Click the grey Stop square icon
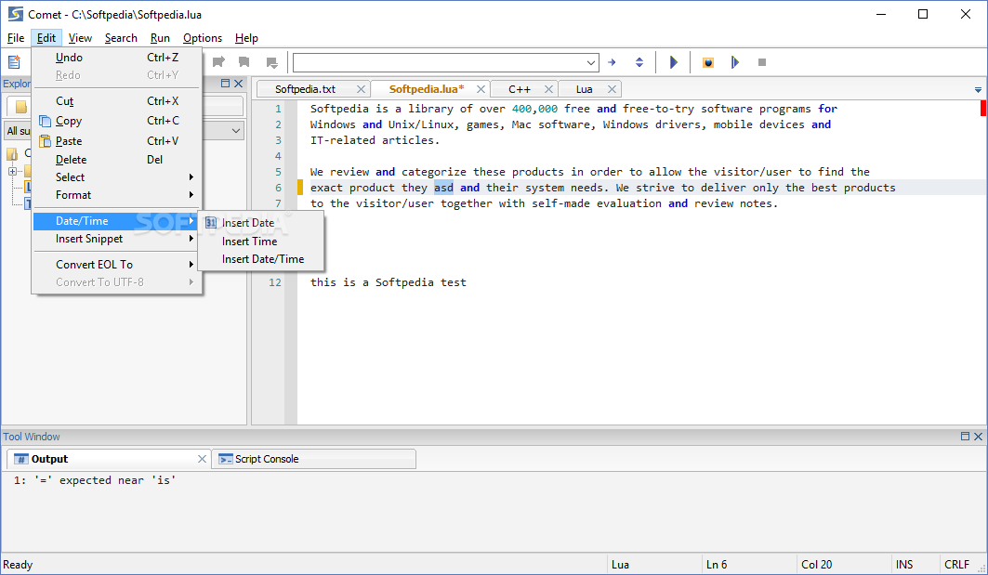 coord(762,62)
